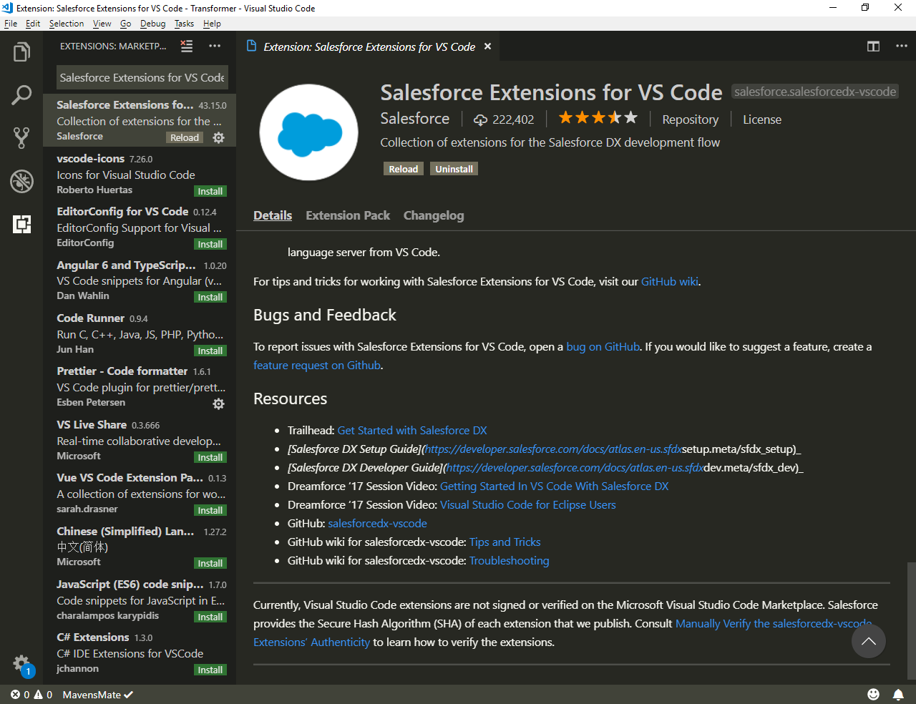
Task: Open the File menu
Action: 11,24
